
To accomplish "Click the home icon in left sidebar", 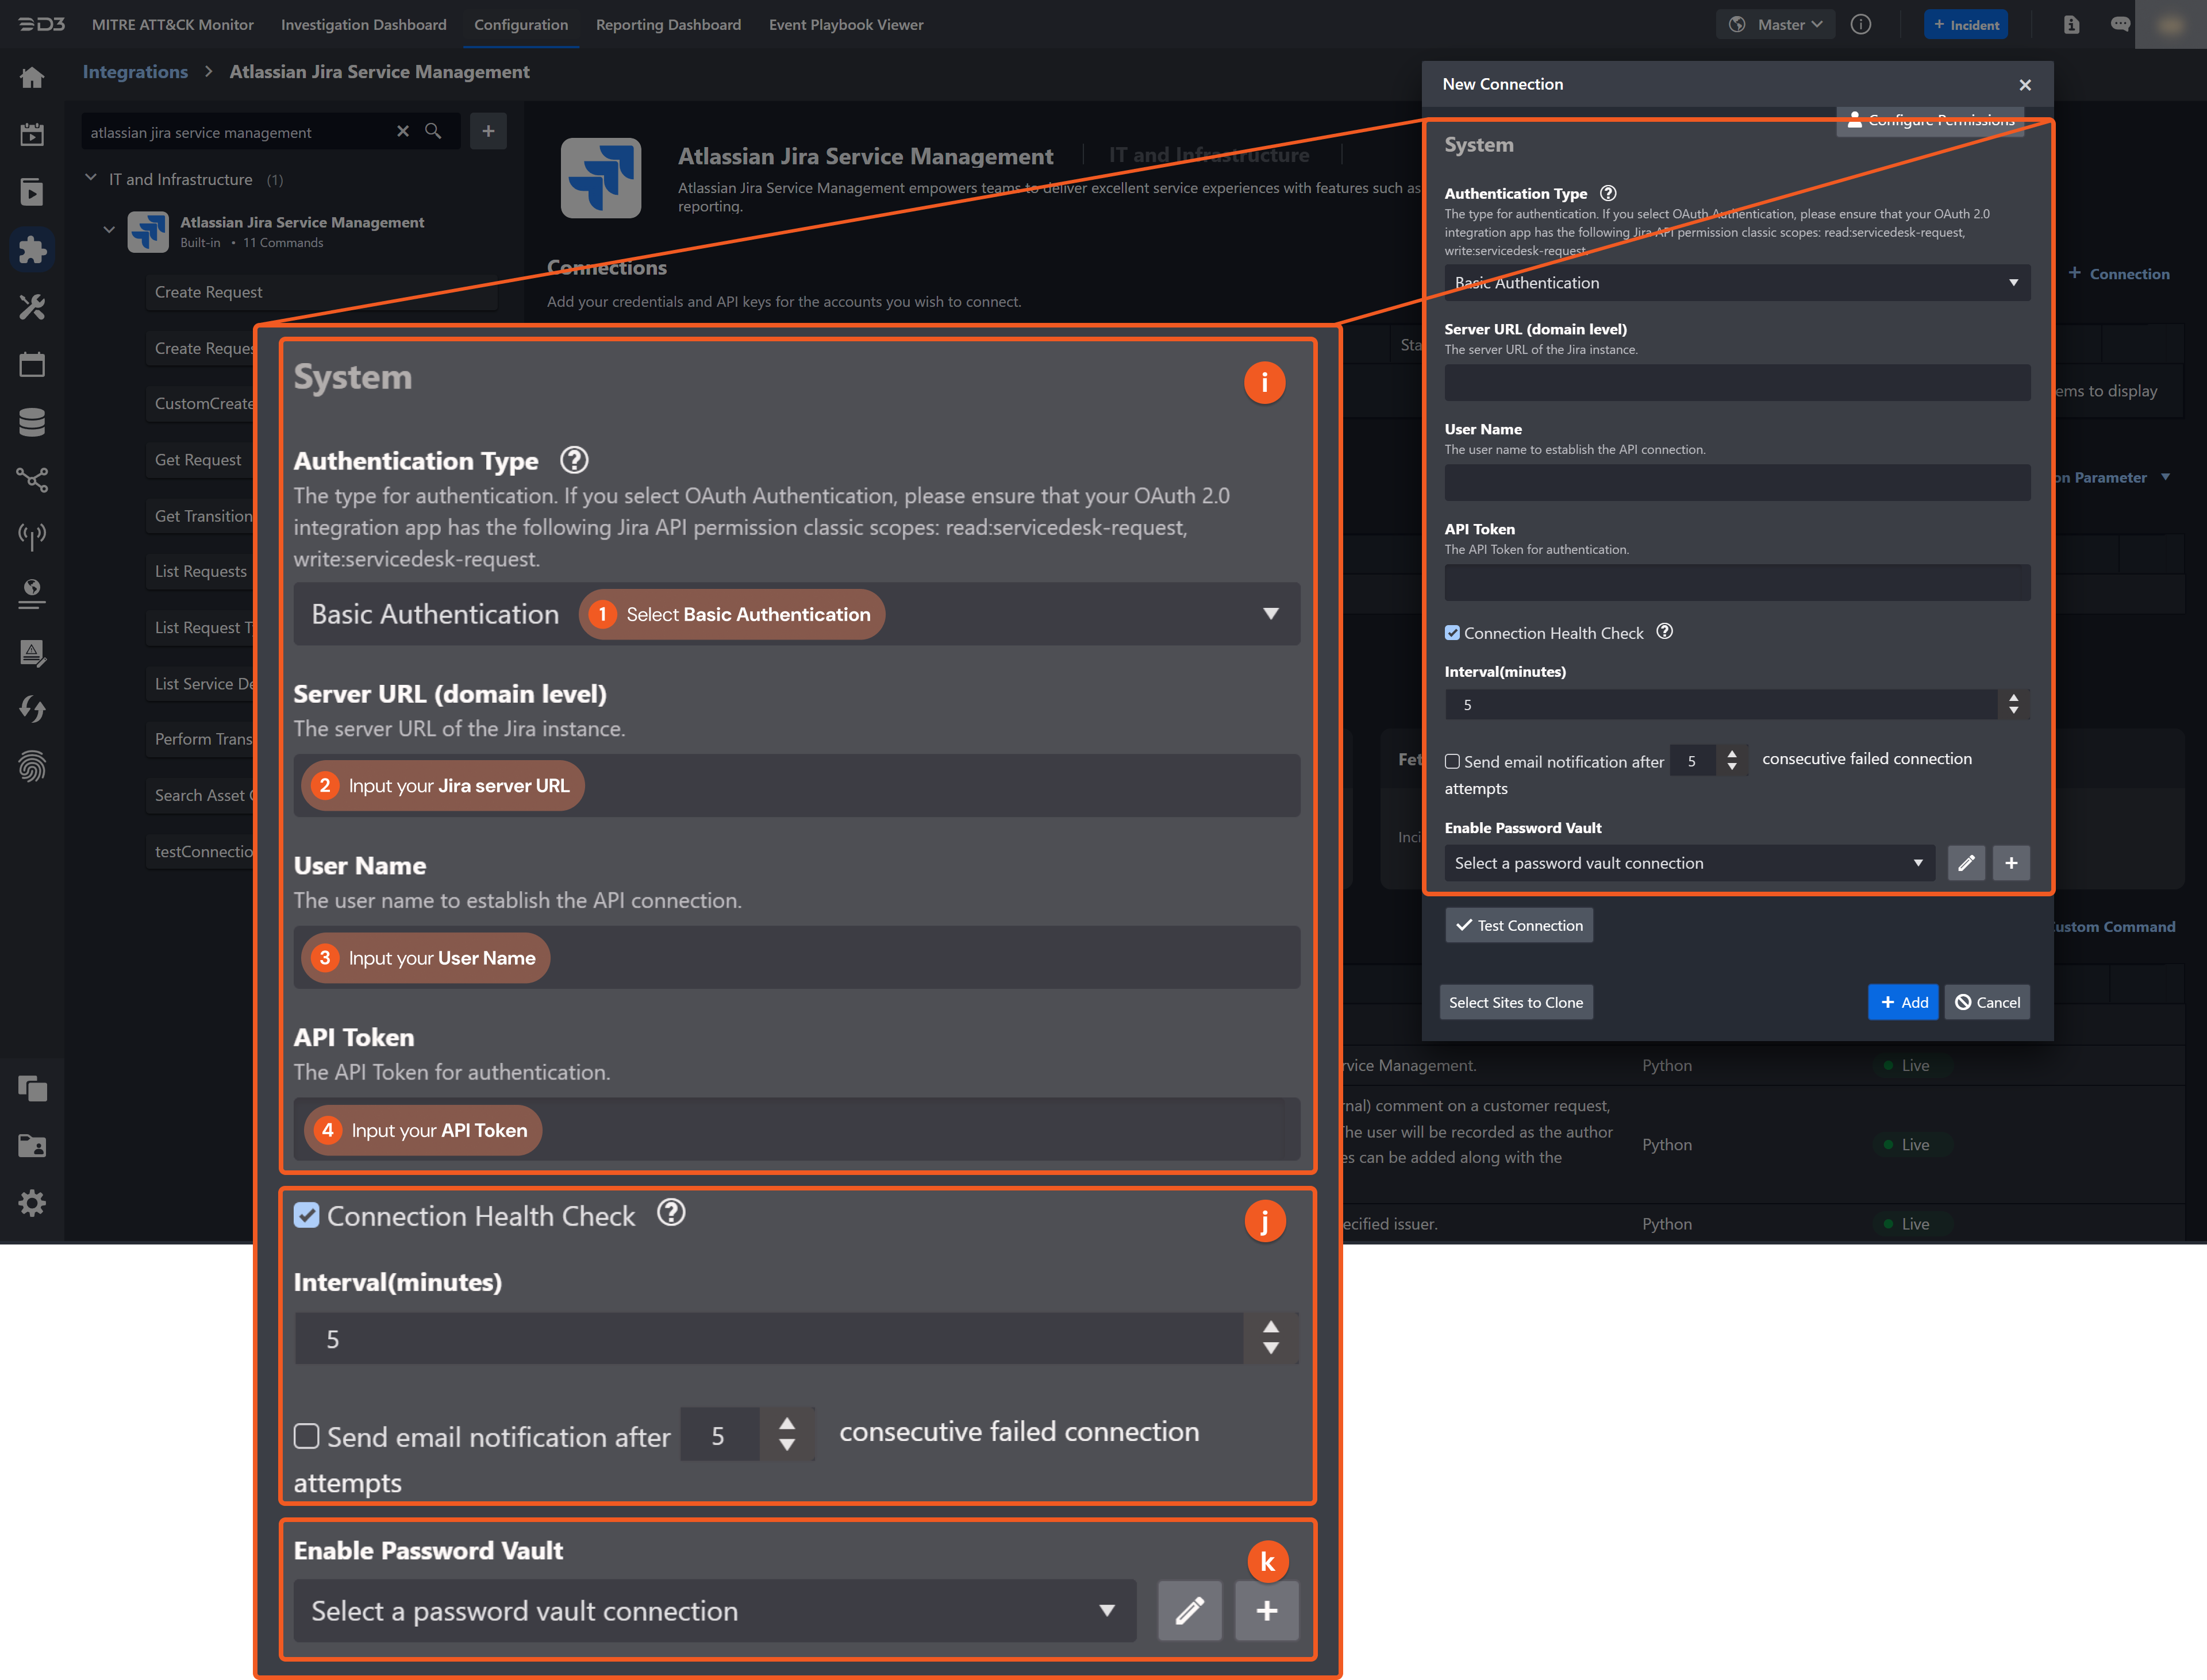I will pyautogui.click(x=32, y=78).
